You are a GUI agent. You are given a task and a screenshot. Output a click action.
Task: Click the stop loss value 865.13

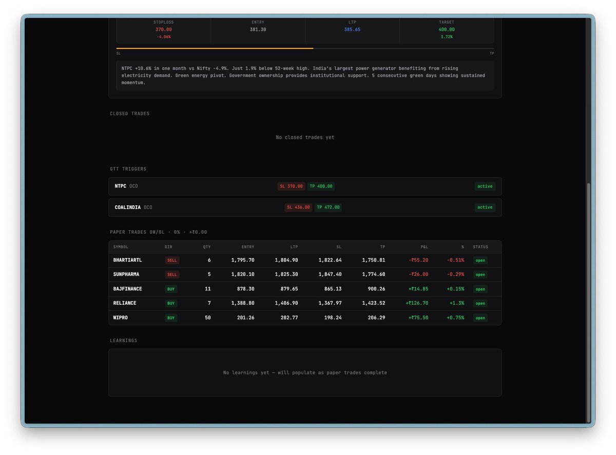pos(333,289)
